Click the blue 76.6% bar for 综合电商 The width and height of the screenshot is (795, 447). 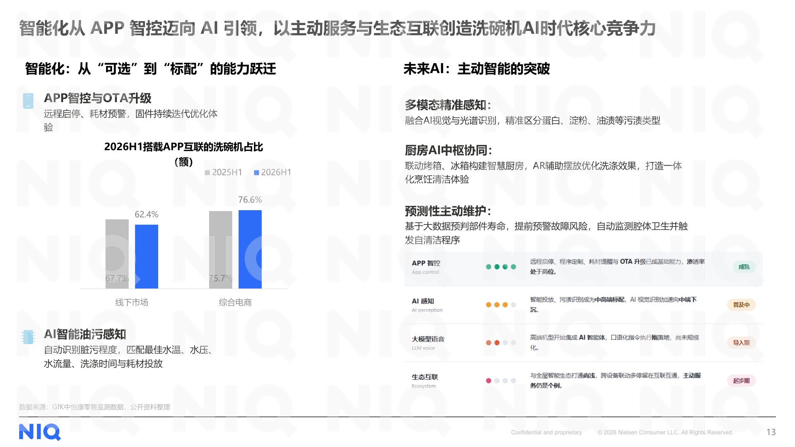tap(250, 250)
